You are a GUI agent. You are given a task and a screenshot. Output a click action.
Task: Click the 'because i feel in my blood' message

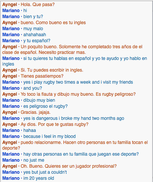coord(49,136)
